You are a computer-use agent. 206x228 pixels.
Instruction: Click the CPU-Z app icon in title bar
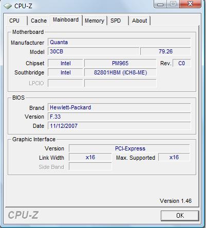pyautogui.click(x=8, y=6)
